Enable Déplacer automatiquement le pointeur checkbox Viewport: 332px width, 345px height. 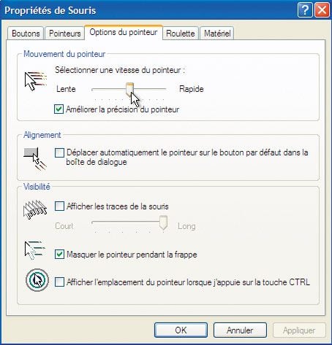59,153
